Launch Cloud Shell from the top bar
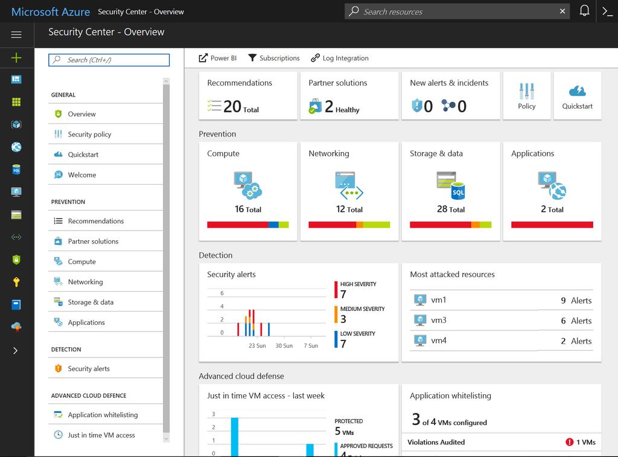The image size is (618, 457). 607,11
